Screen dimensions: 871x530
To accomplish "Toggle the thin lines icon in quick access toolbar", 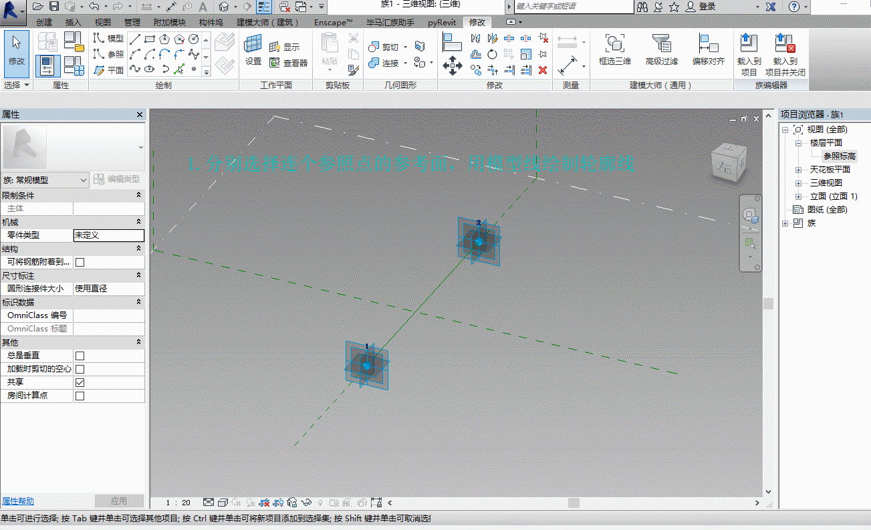I will point(264,7).
